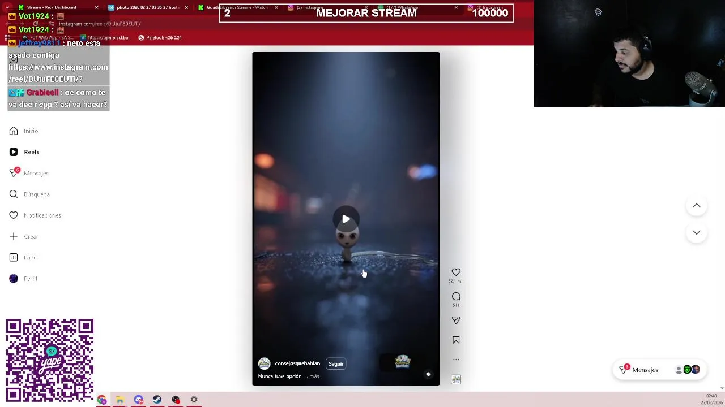725x407 pixels.
Task: Open the Reels section icon
Action: pos(14,152)
